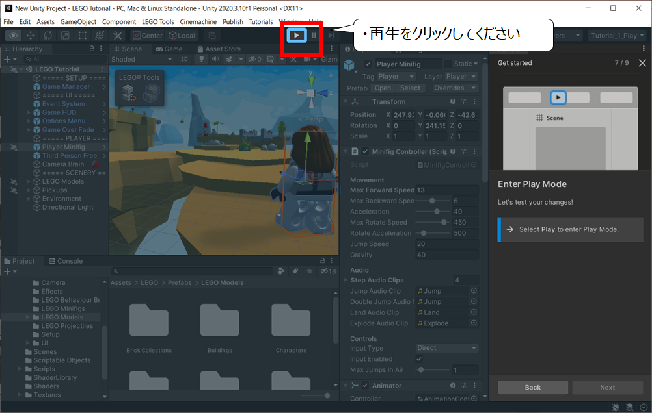Switch to the Console tab
This screenshot has width=652, height=413.
pos(66,261)
